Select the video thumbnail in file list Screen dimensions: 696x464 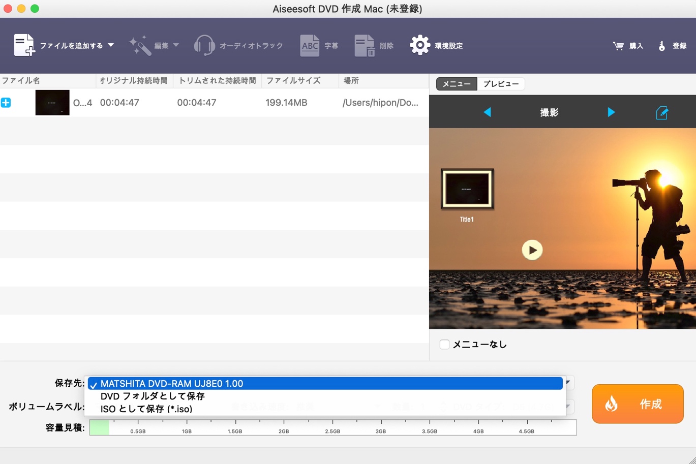click(x=52, y=103)
